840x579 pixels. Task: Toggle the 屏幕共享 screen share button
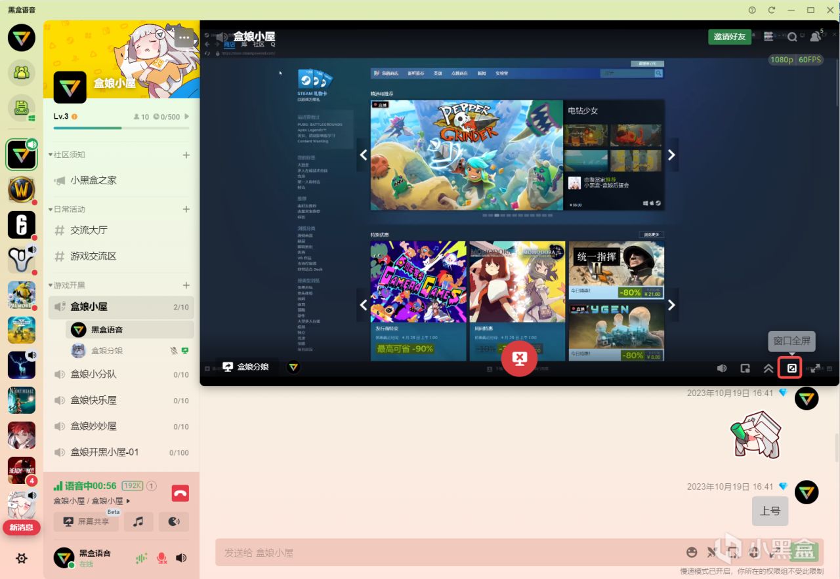point(86,522)
